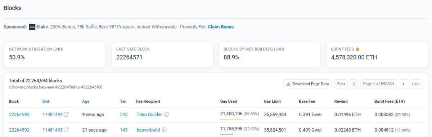Toggle the Age column format
432x137 pixels.
[x=86, y=101]
